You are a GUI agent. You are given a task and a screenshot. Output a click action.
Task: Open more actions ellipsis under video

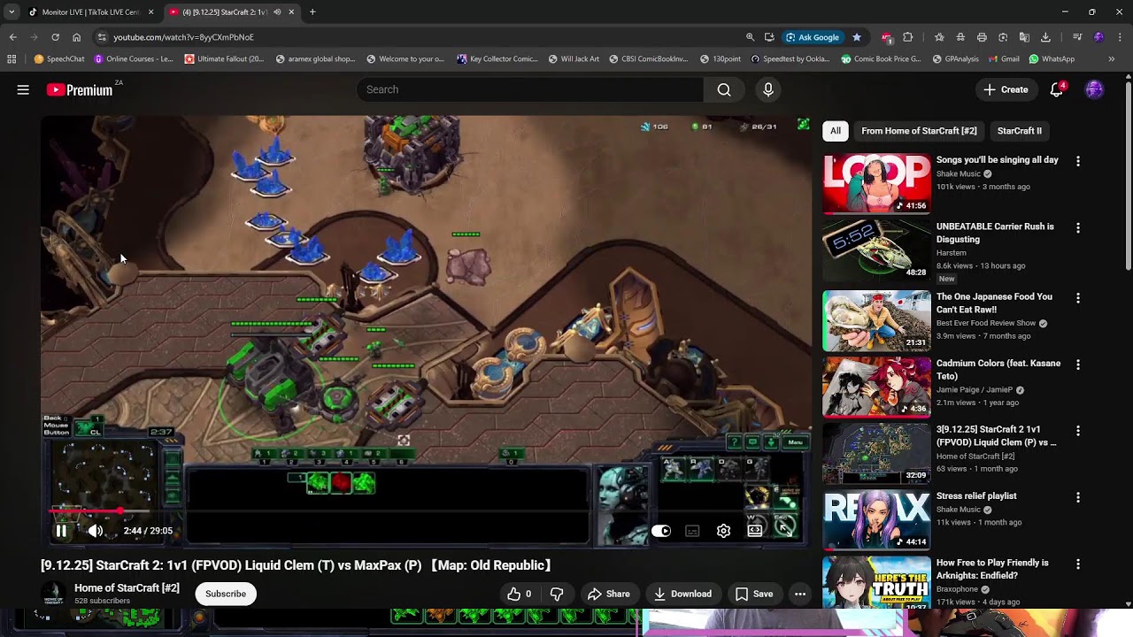pyautogui.click(x=800, y=594)
